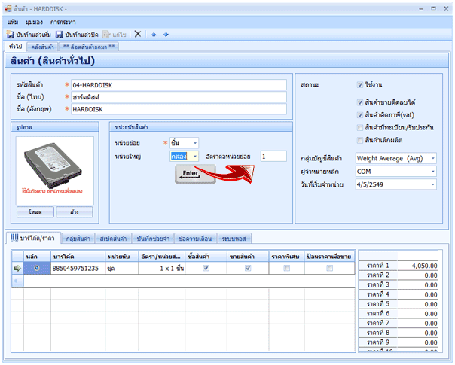Enable the สินค้าเลิกผลิต checkbox
The width and height of the screenshot is (455, 365).
tap(360, 140)
